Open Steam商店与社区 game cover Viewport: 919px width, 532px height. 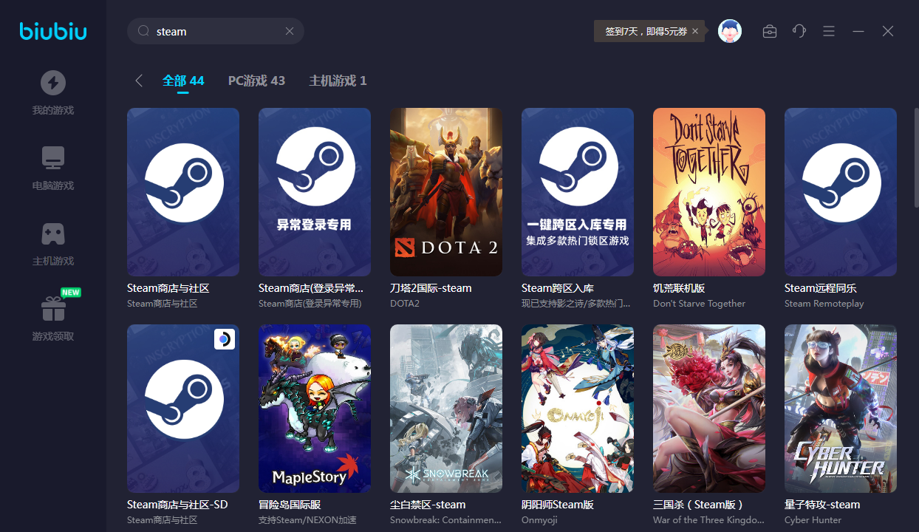click(x=183, y=192)
